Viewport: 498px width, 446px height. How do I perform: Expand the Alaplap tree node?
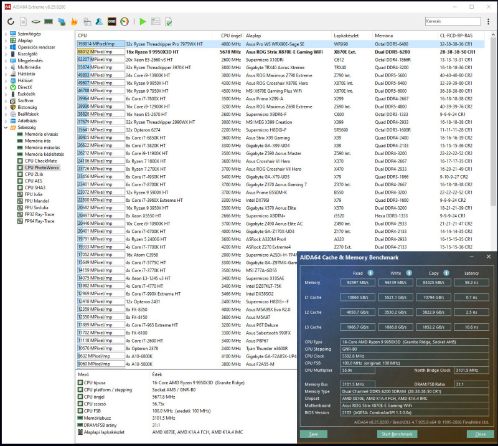click(5, 40)
